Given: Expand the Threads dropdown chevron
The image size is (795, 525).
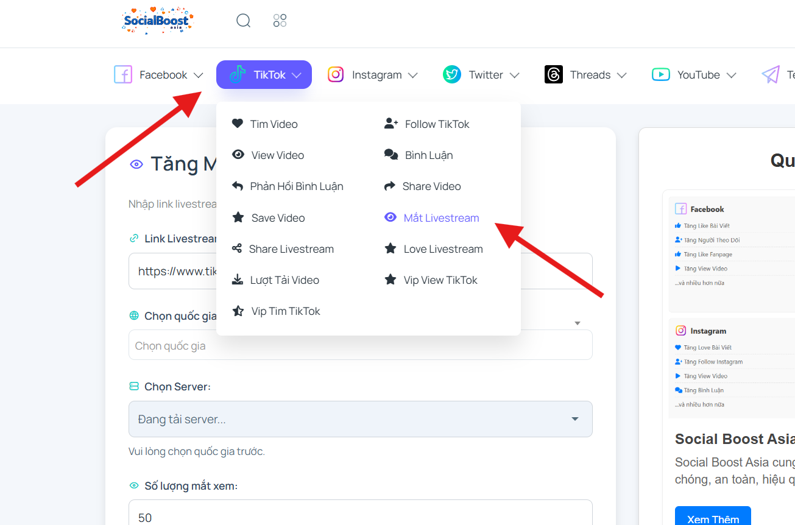Looking at the screenshot, I should (621, 76).
